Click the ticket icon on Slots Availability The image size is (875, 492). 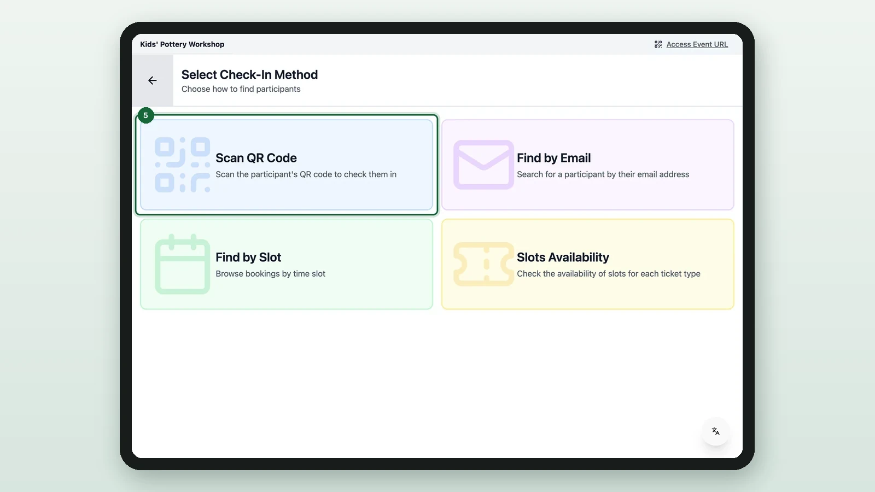483,264
